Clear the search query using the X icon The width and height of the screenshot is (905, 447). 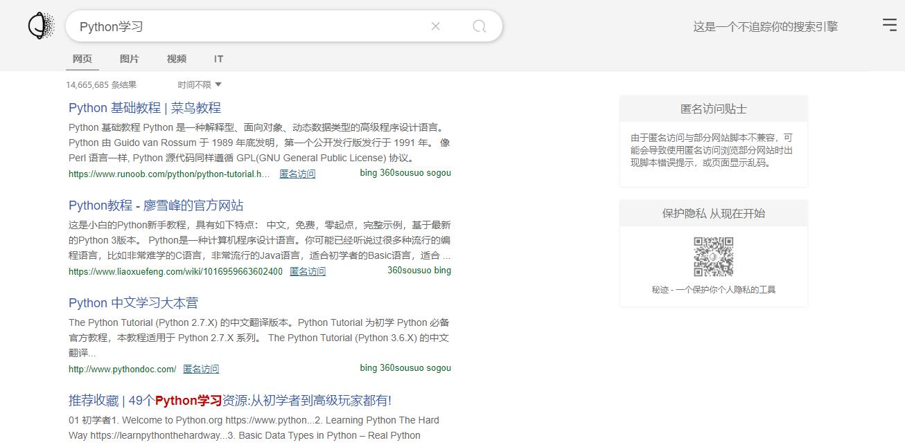436,26
